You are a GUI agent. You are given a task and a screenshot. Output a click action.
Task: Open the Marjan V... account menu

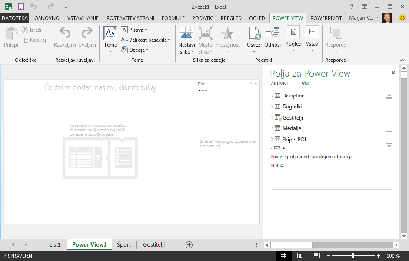point(364,18)
